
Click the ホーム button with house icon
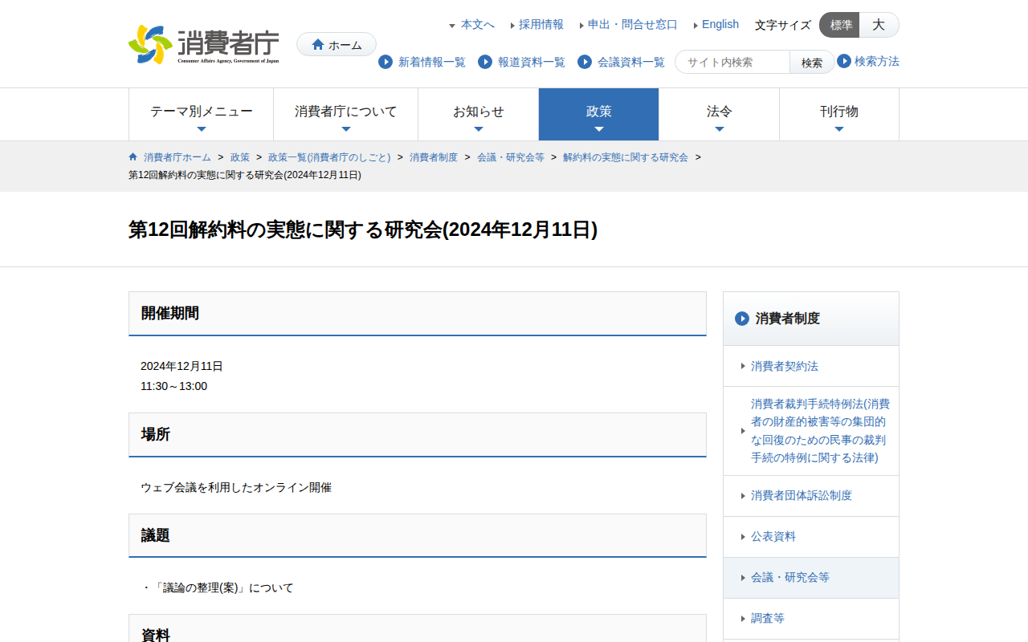tap(337, 45)
